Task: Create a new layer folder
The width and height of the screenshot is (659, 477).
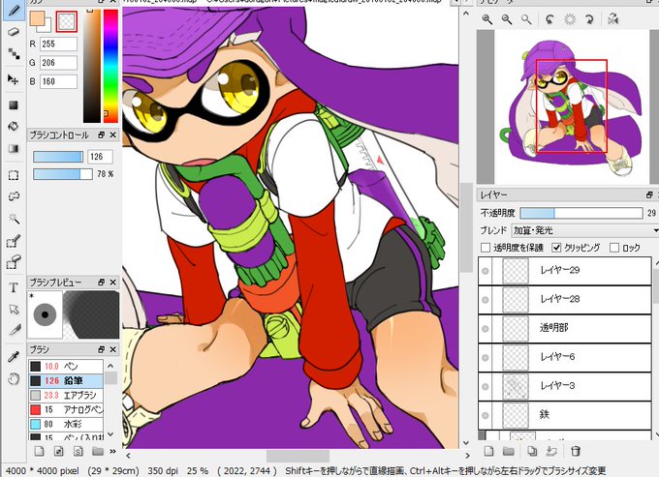Action: [x=509, y=452]
